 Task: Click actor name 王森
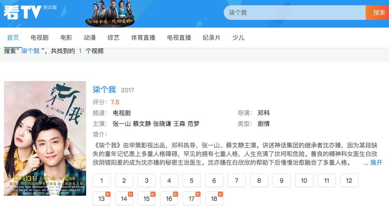click(180, 124)
